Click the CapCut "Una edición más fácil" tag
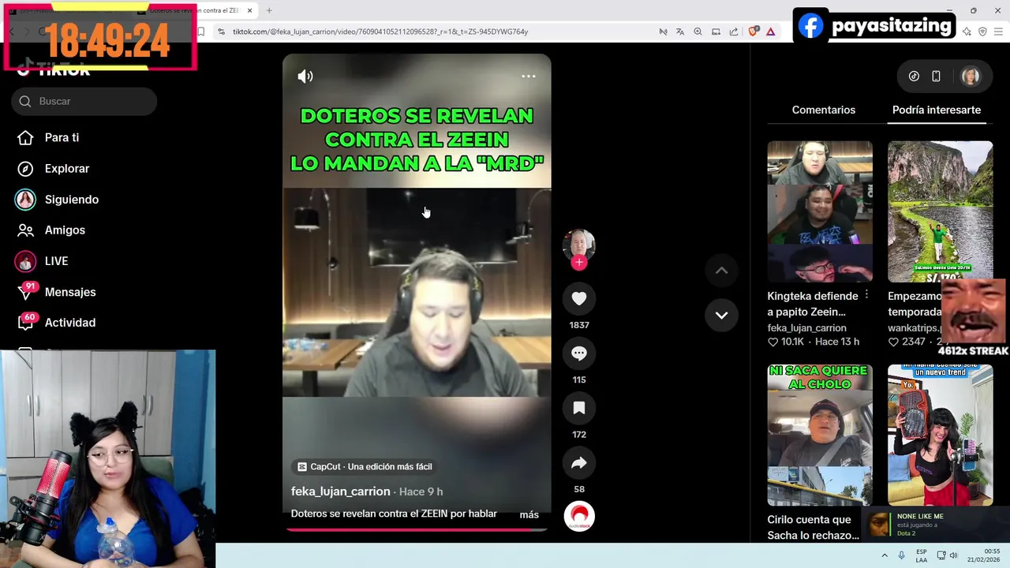Viewport: 1010px width, 568px height. coord(365,466)
